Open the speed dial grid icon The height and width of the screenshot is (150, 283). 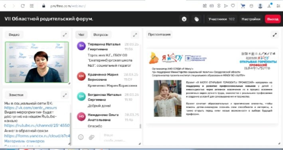pos(32,6)
